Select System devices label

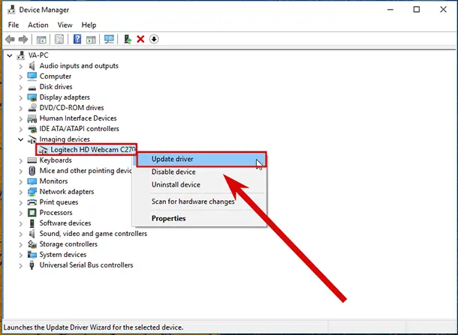click(63, 255)
